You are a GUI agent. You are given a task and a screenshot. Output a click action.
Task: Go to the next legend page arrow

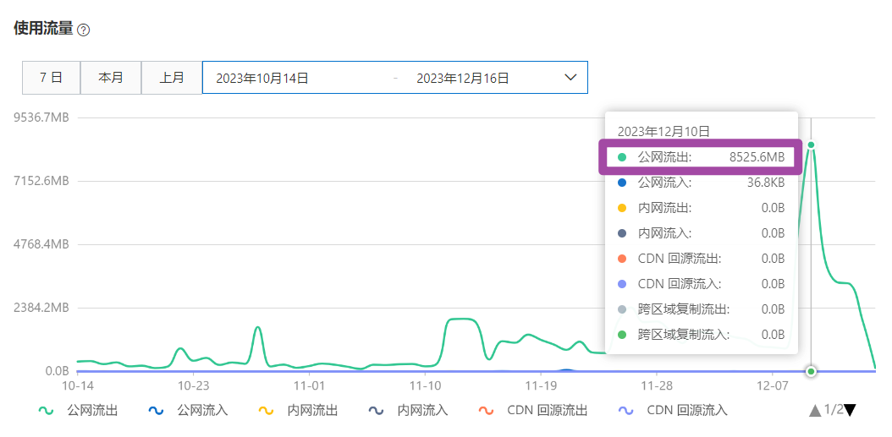point(851,410)
